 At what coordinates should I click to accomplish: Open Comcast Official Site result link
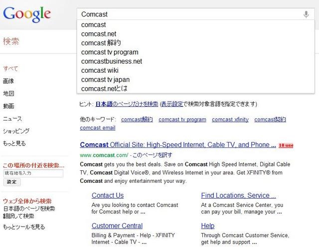pos(178,145)
